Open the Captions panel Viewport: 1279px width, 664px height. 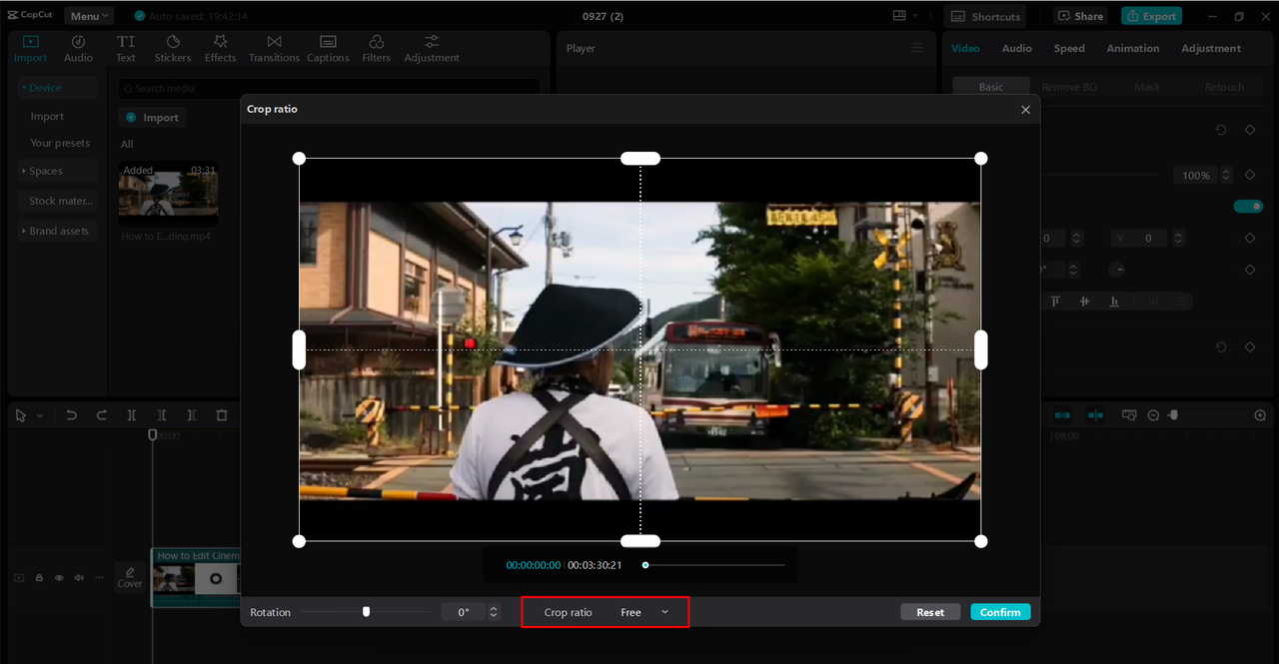(328, 48)
